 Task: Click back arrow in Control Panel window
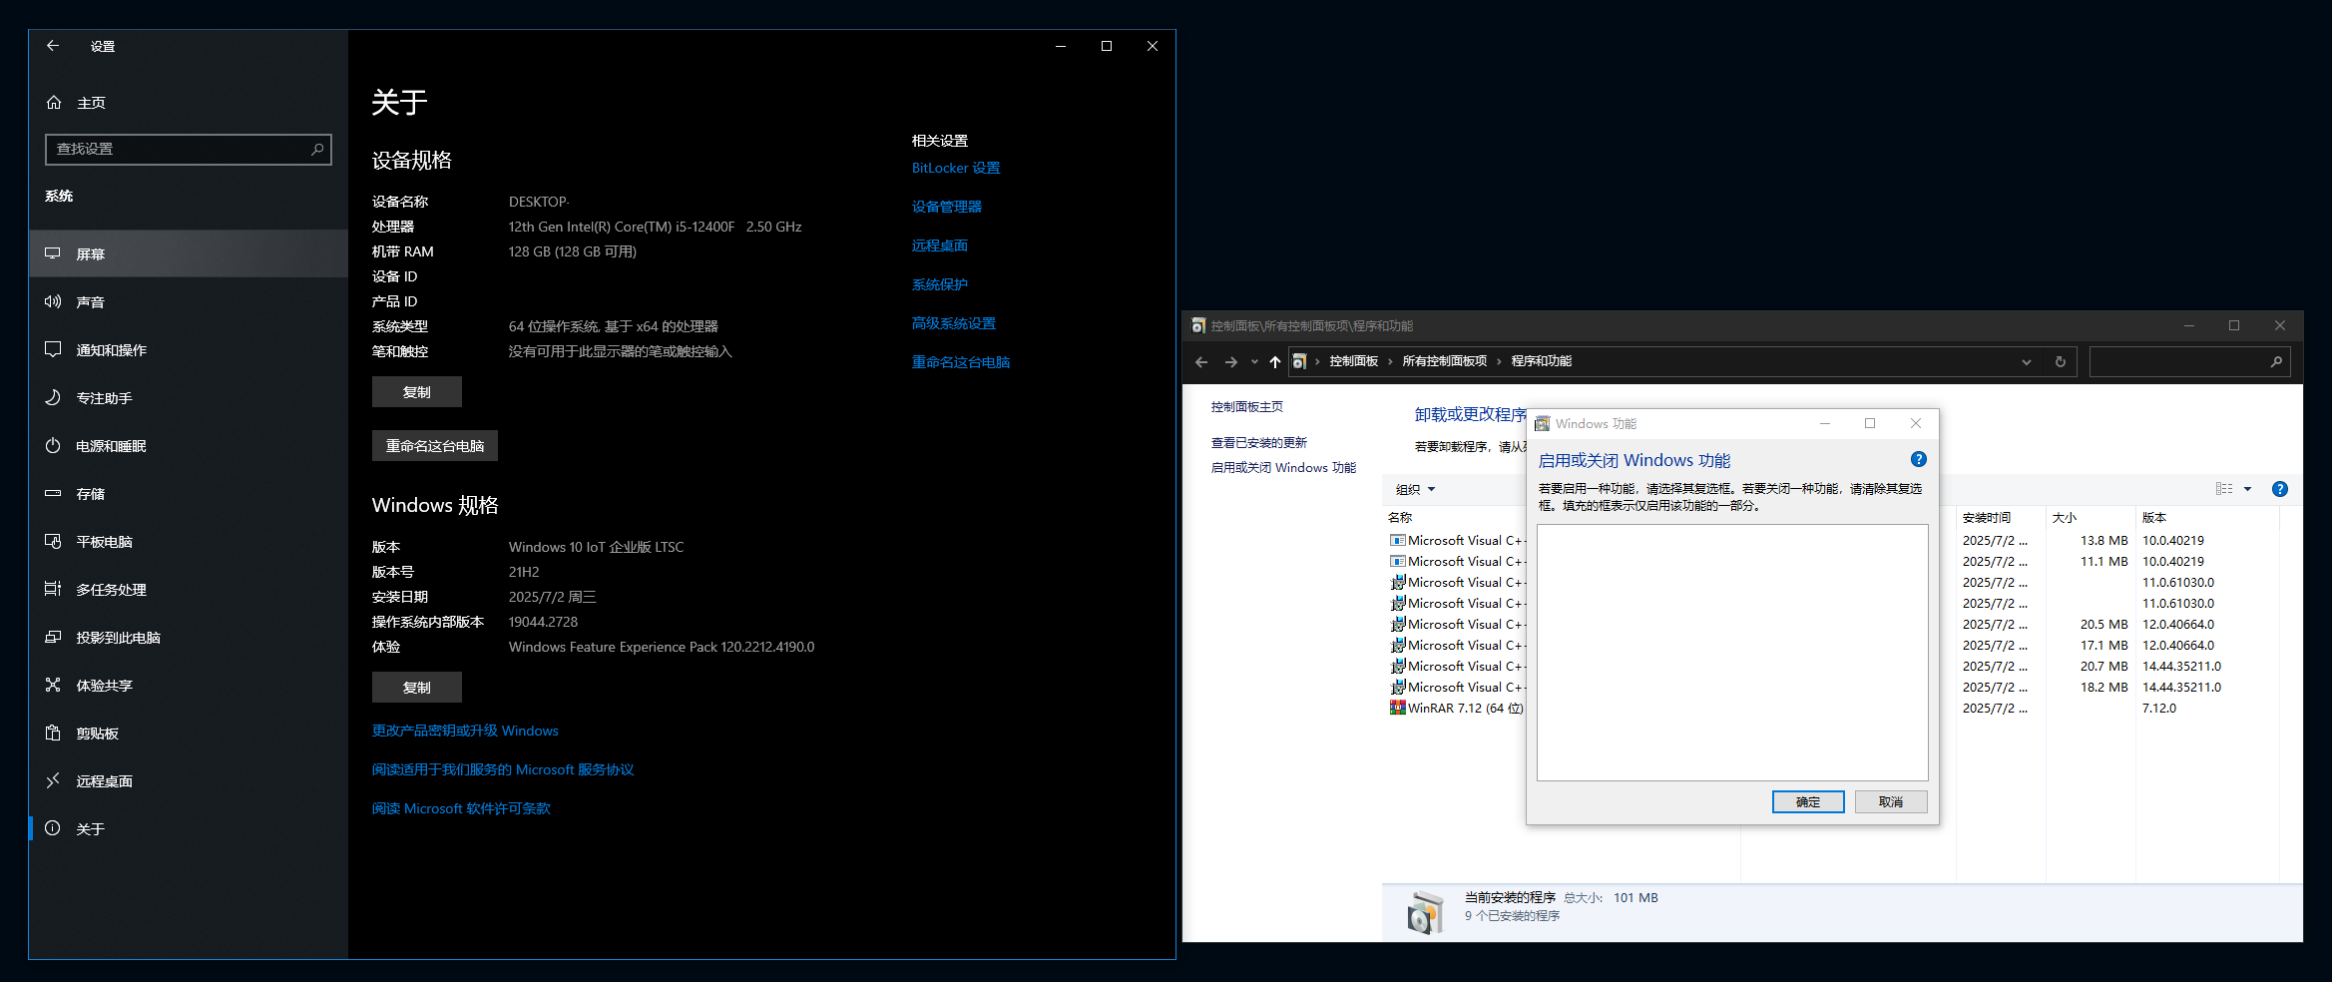pyautogui.click(x=1201, y=361)
